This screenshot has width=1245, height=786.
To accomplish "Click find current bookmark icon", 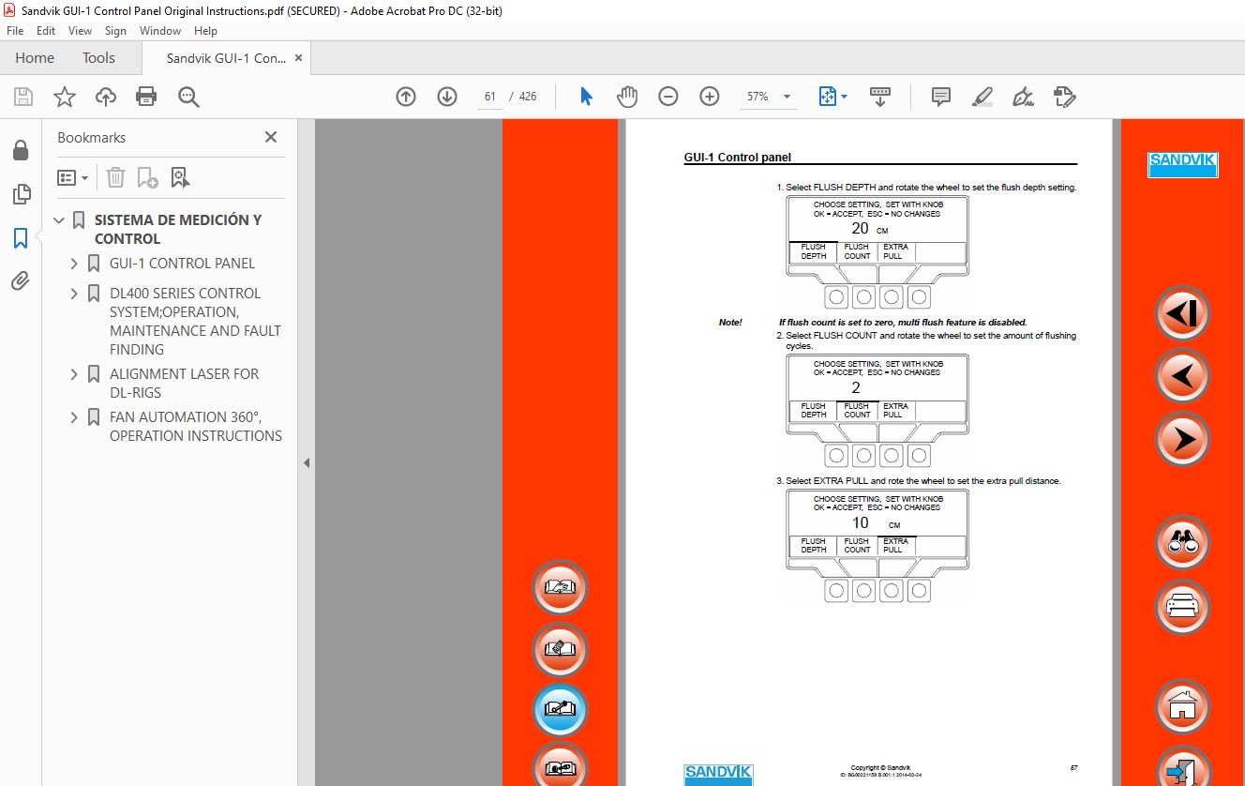I will click(180, 177).
